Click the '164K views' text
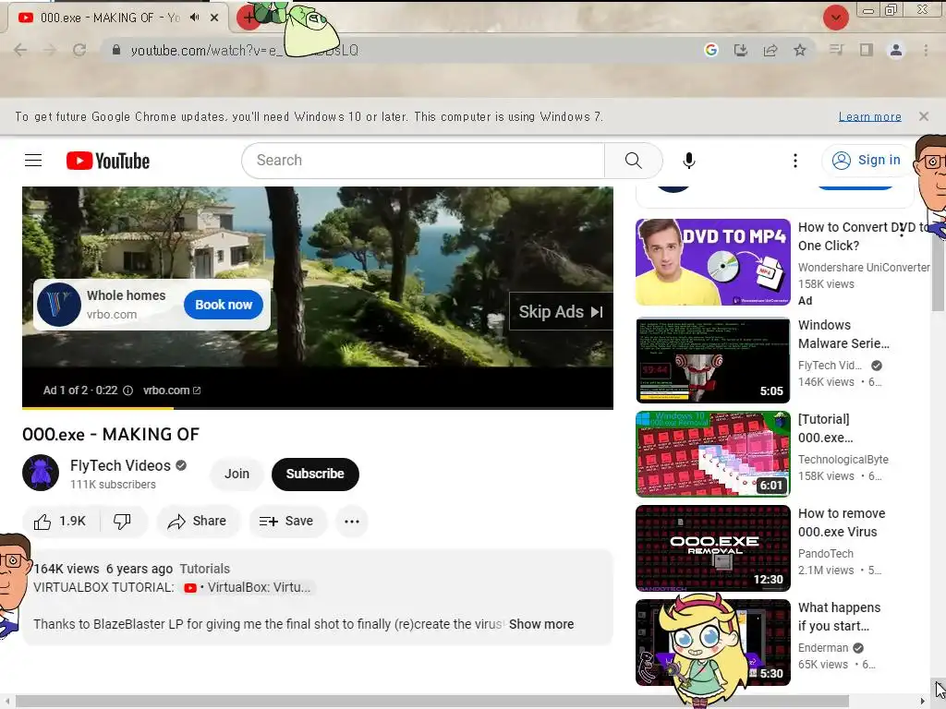946x709 pixels. pyautogui.click(x=67, y=569)
